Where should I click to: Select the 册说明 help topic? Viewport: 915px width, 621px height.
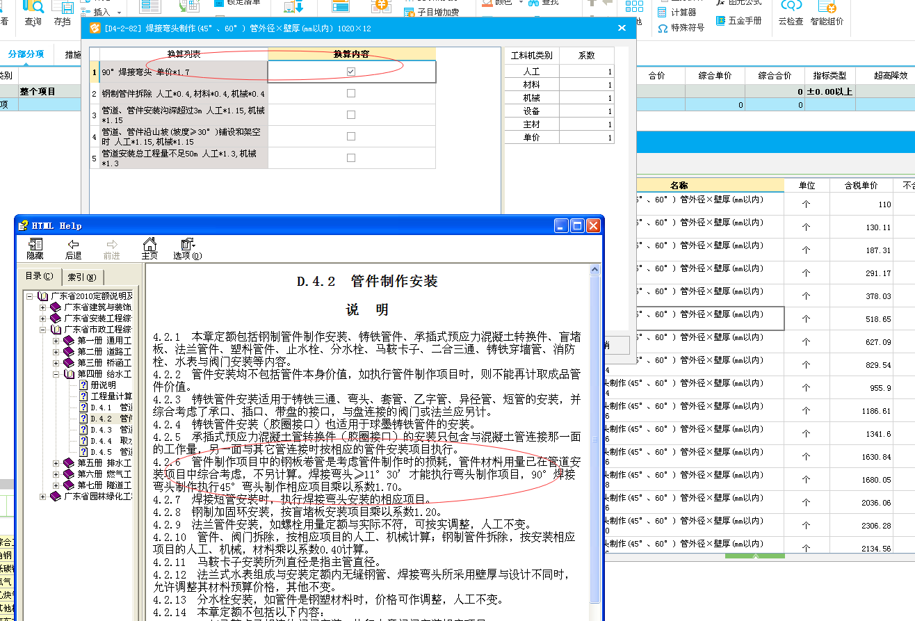click(x=97, y=385)
